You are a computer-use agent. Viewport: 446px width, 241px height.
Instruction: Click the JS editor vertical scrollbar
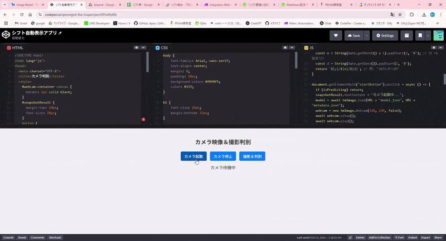coord(444,79)
